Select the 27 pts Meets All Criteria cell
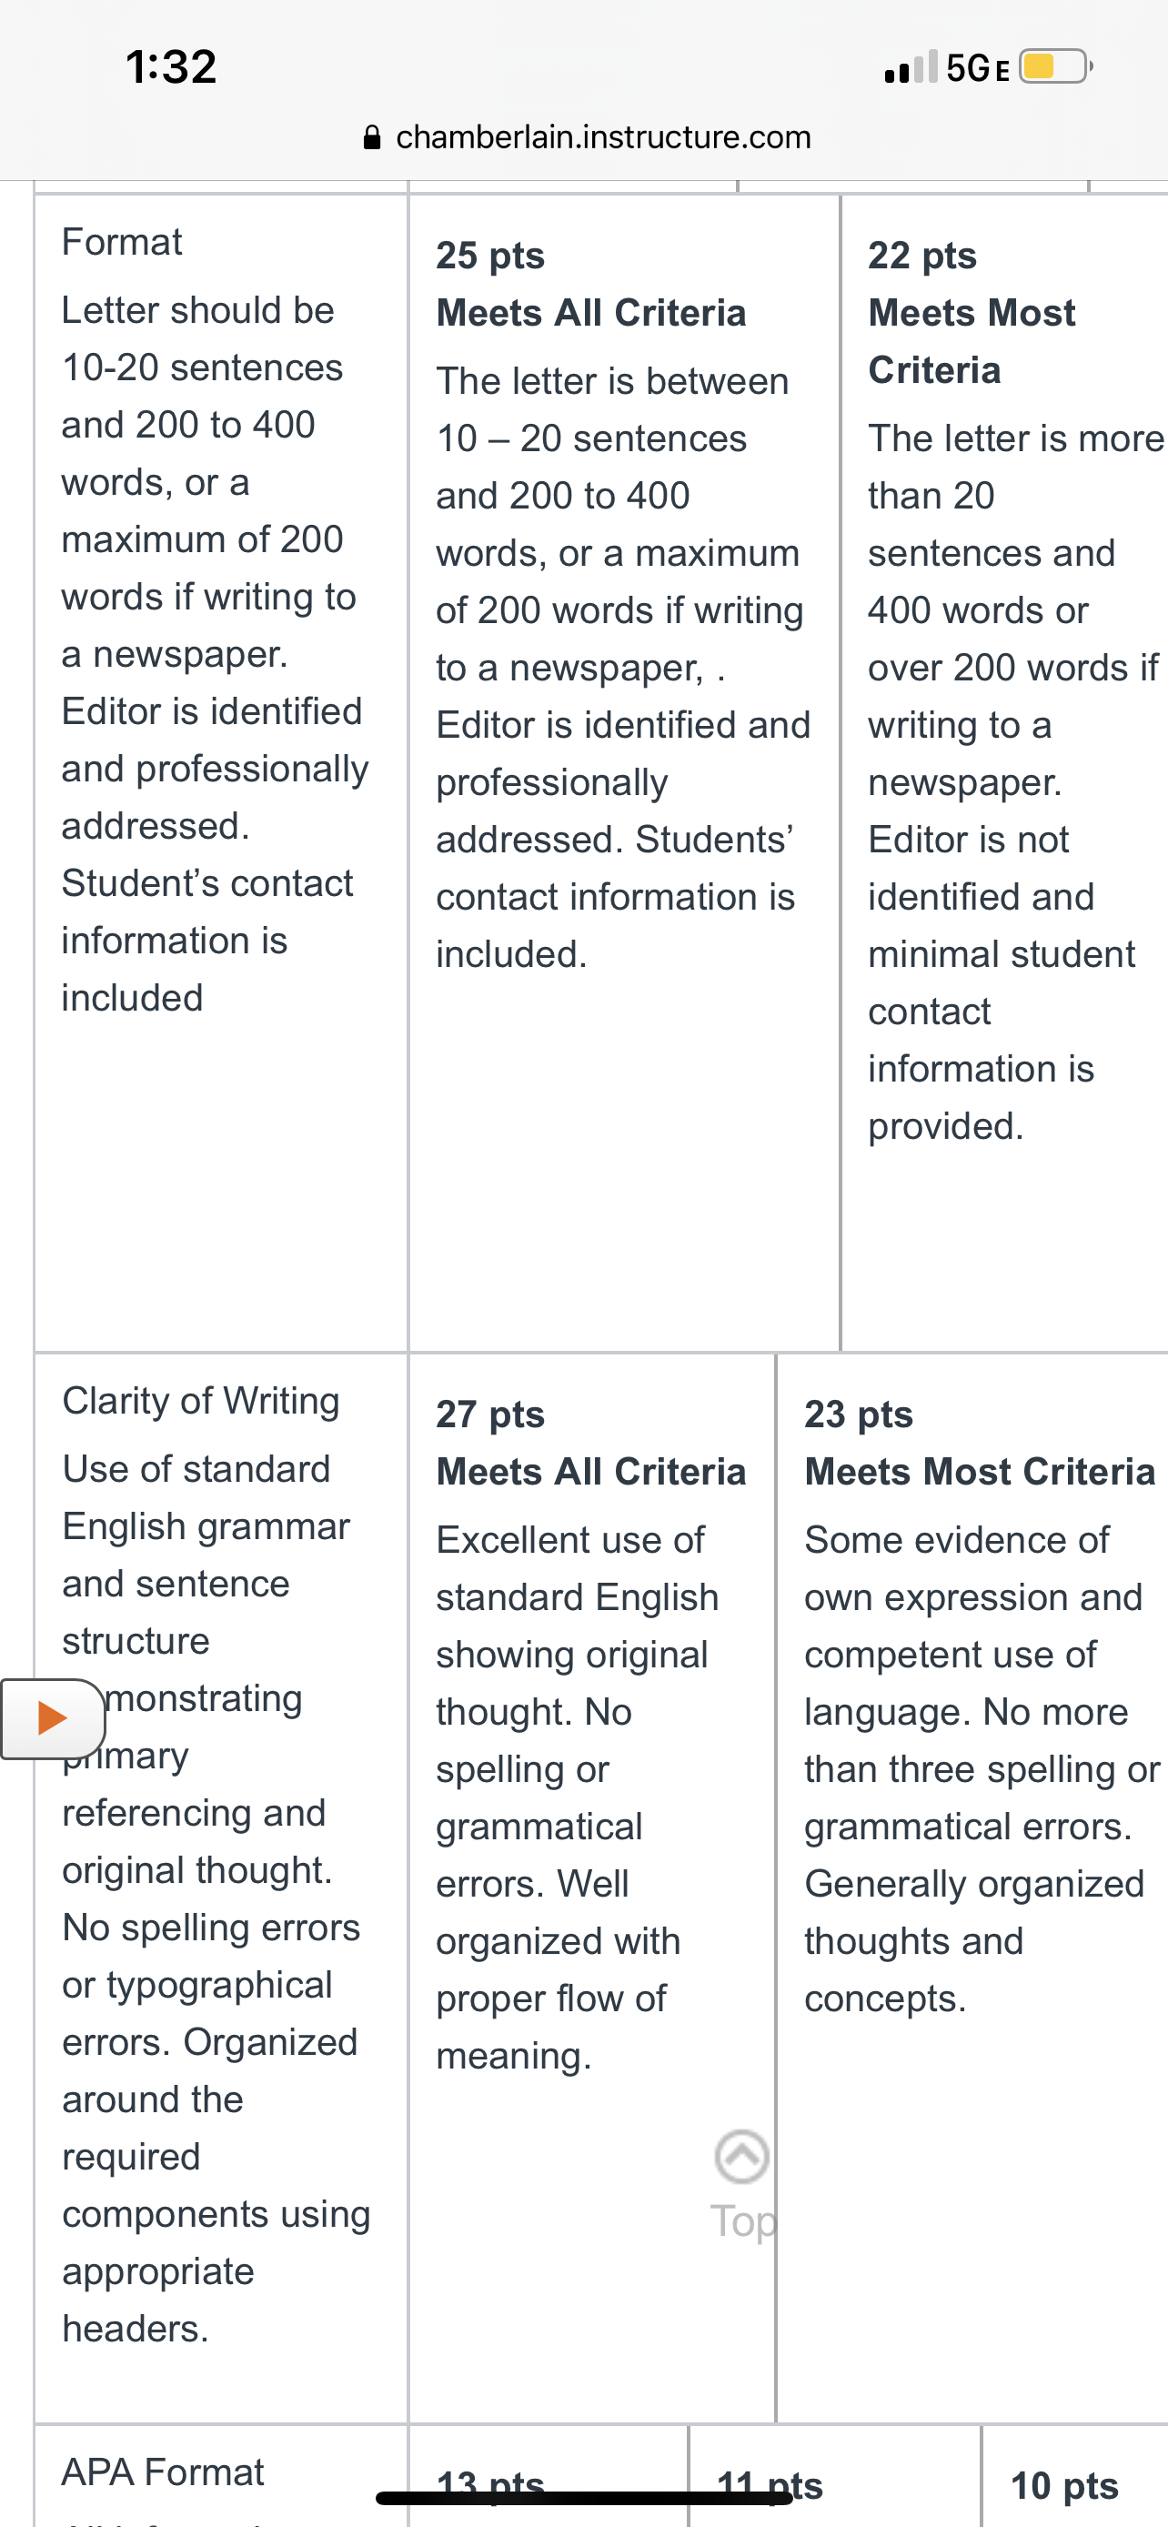This screenshot has width=1168, height=2527. click(x=591, y=1888)
